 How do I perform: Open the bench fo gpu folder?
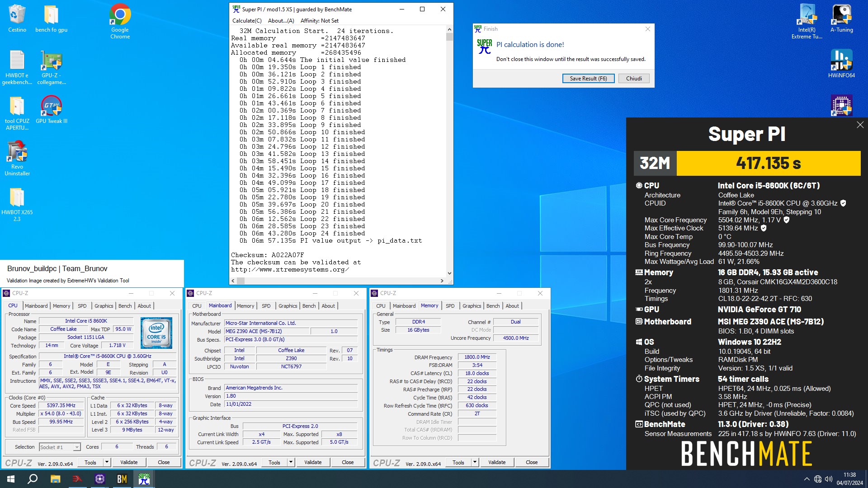(x=51, y=18)
